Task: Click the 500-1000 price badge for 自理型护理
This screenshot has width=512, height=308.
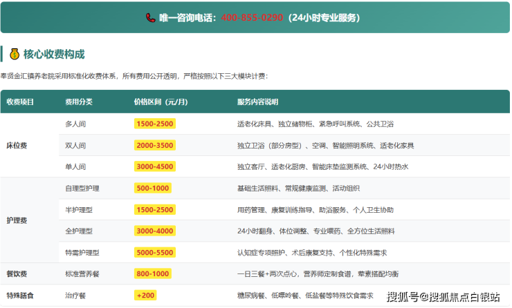Action: [153, 189]
